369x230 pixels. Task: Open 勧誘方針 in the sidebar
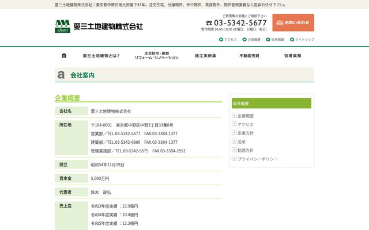pos(246,150)
